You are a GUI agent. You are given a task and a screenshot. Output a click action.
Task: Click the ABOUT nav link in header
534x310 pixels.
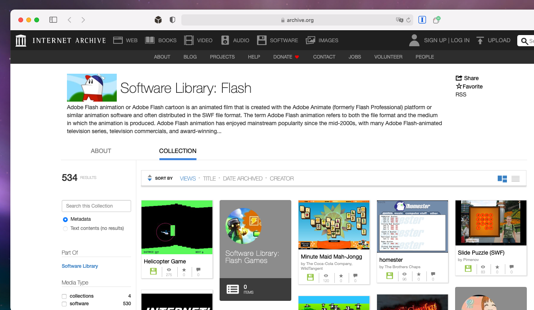162,57
